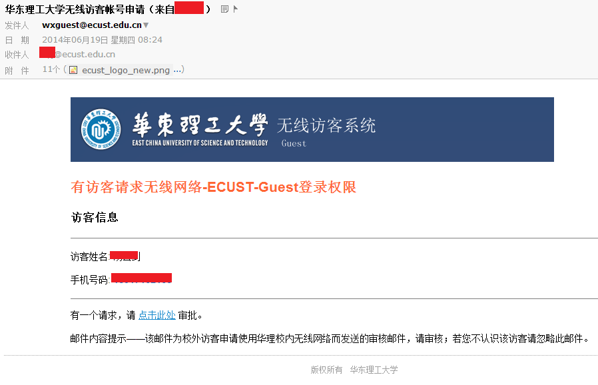Open the attachment ecust_logo_new.png
The width and height of the screenshot is (598, 385).
click(x=126, y=70)
